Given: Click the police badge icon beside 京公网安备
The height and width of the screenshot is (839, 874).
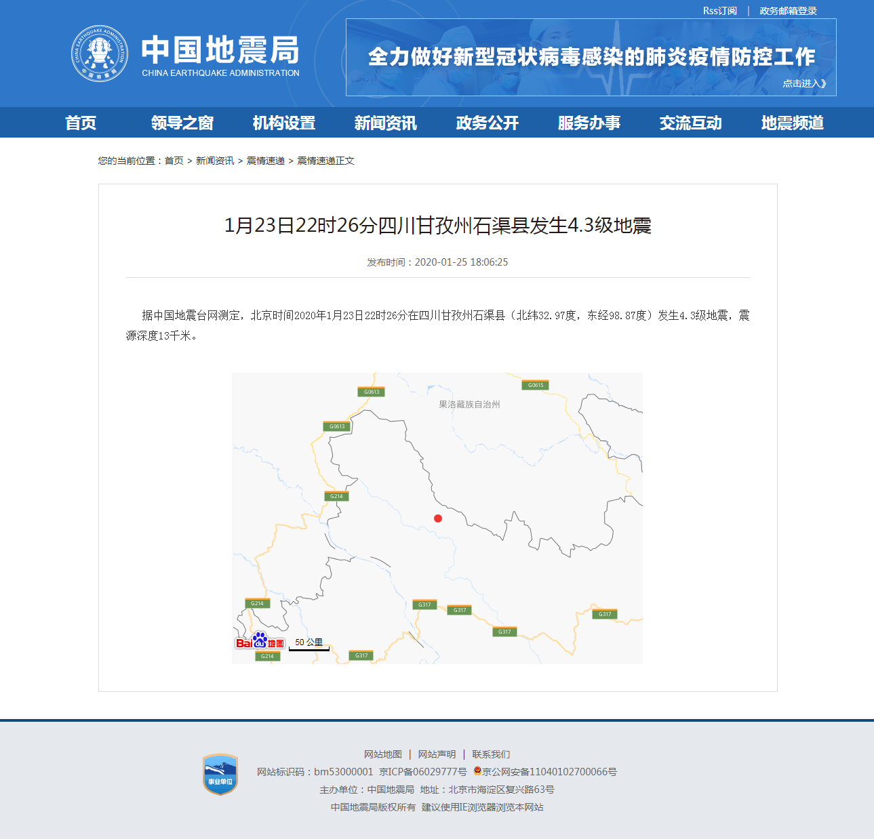Looking at the screenshot, I should (x=477, y=771).
